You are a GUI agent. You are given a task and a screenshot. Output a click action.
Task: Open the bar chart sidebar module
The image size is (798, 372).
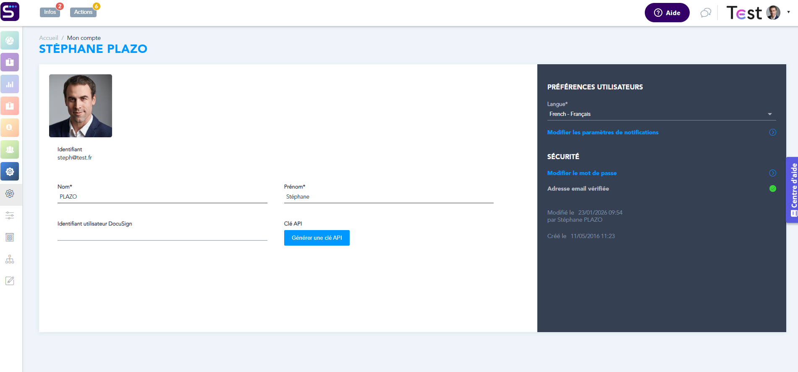10,84
